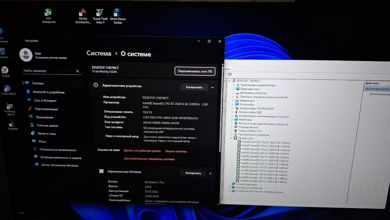Open Домен или рабочая группа link
The height and width of the screenshot is (220, 390).
click(x=142, y=150)
